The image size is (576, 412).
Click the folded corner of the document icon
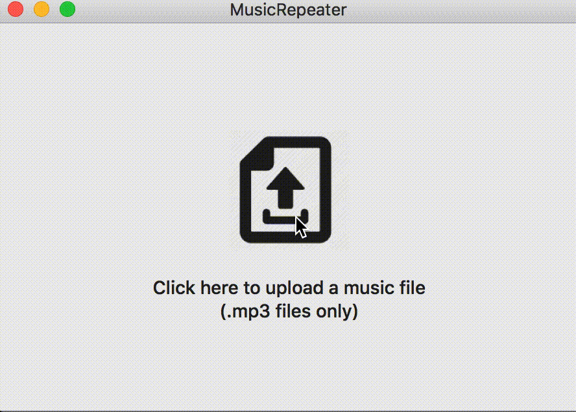(x=256, y=154)
